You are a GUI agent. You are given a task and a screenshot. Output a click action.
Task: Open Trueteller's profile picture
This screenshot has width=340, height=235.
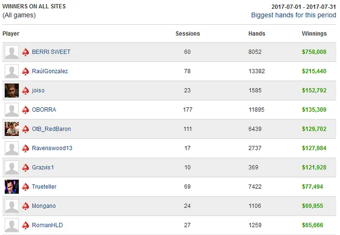tap(12, 186)
